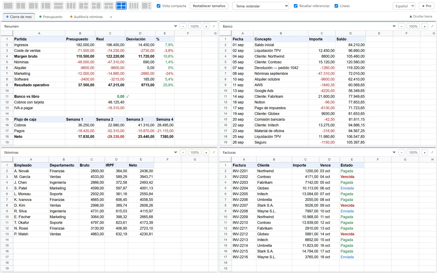Screen dimensions: 437x273
Task: Choose the two equal columns layout
Action: 21,6
